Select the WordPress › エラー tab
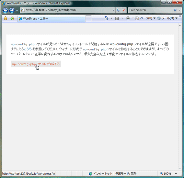The width and height of the screenshot is (184, 178). [52, 19]
